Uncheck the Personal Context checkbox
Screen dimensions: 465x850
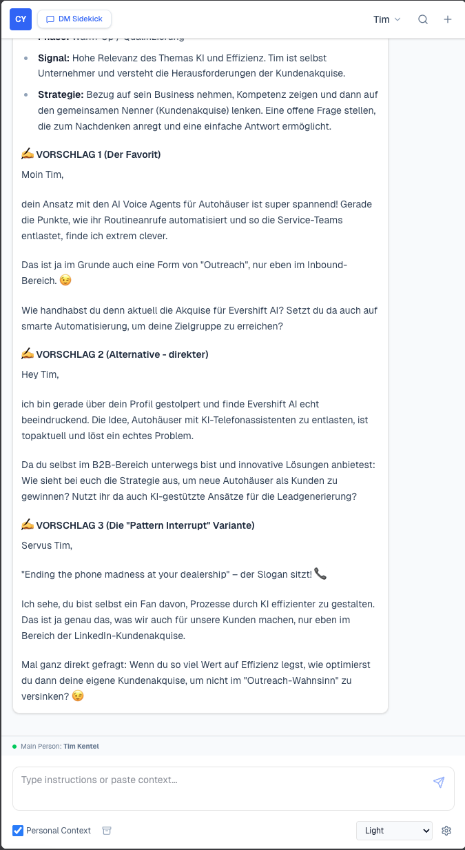[17, 831]
